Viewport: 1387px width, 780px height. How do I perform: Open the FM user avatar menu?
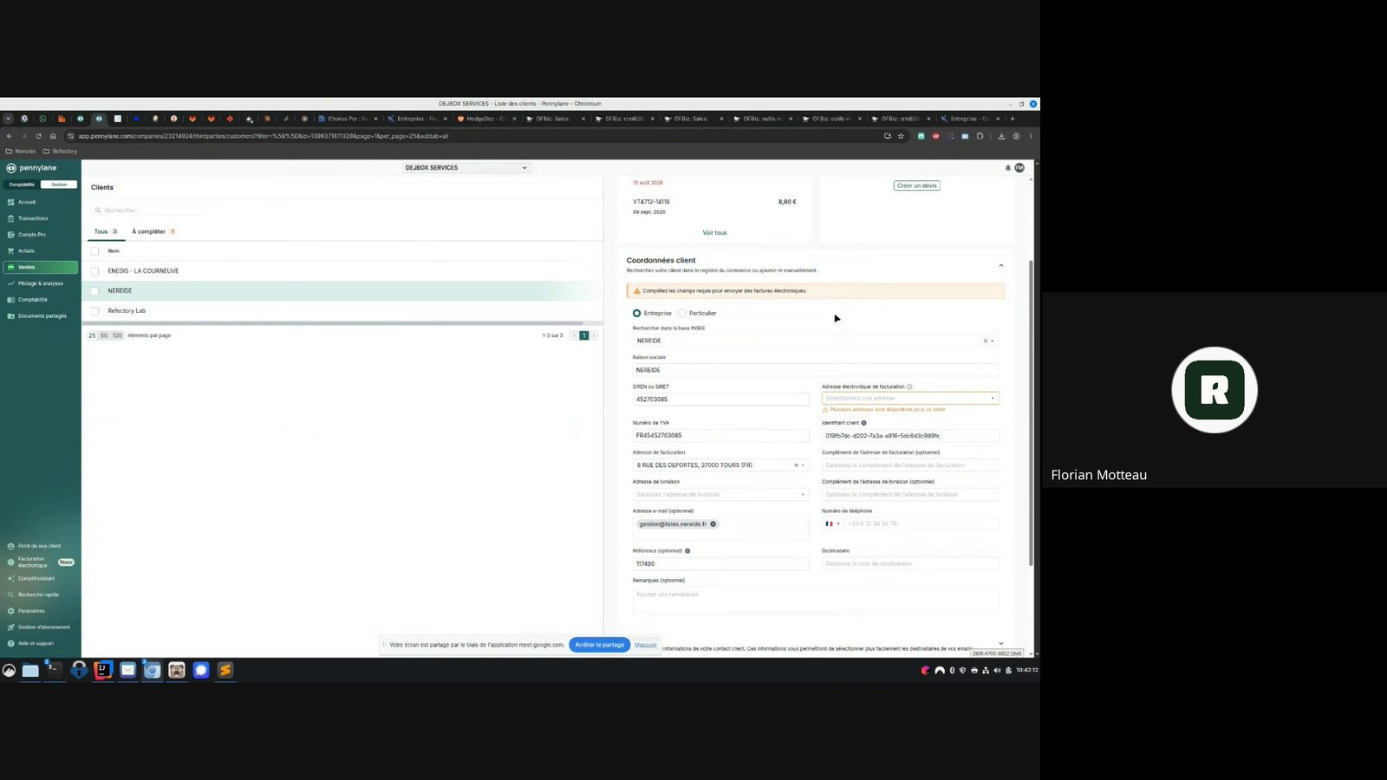click(1019, 168)
